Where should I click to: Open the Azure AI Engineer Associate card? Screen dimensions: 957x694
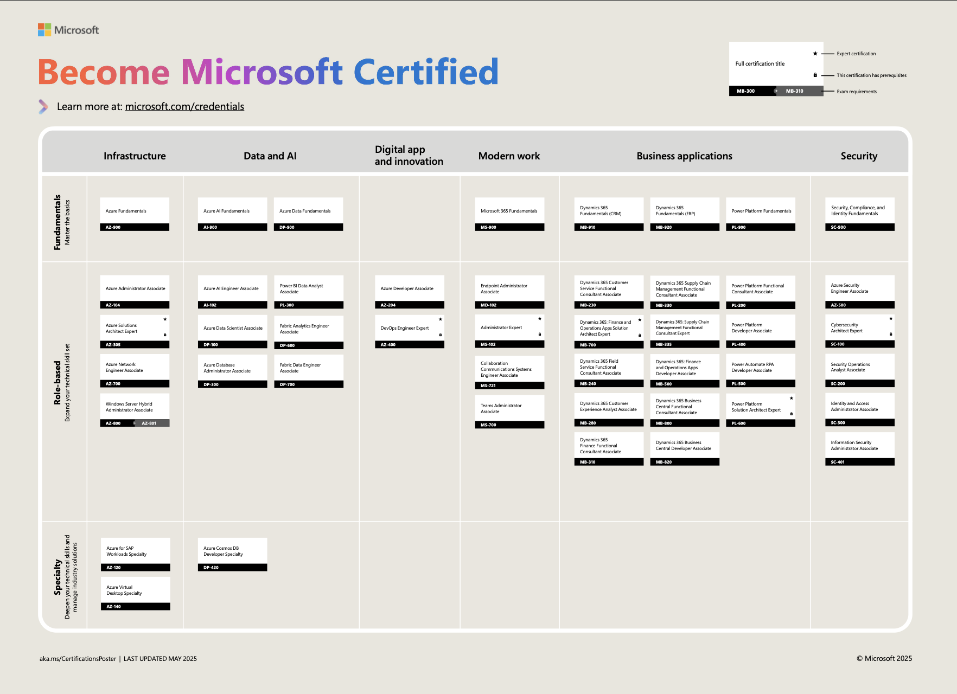[232, 292]
